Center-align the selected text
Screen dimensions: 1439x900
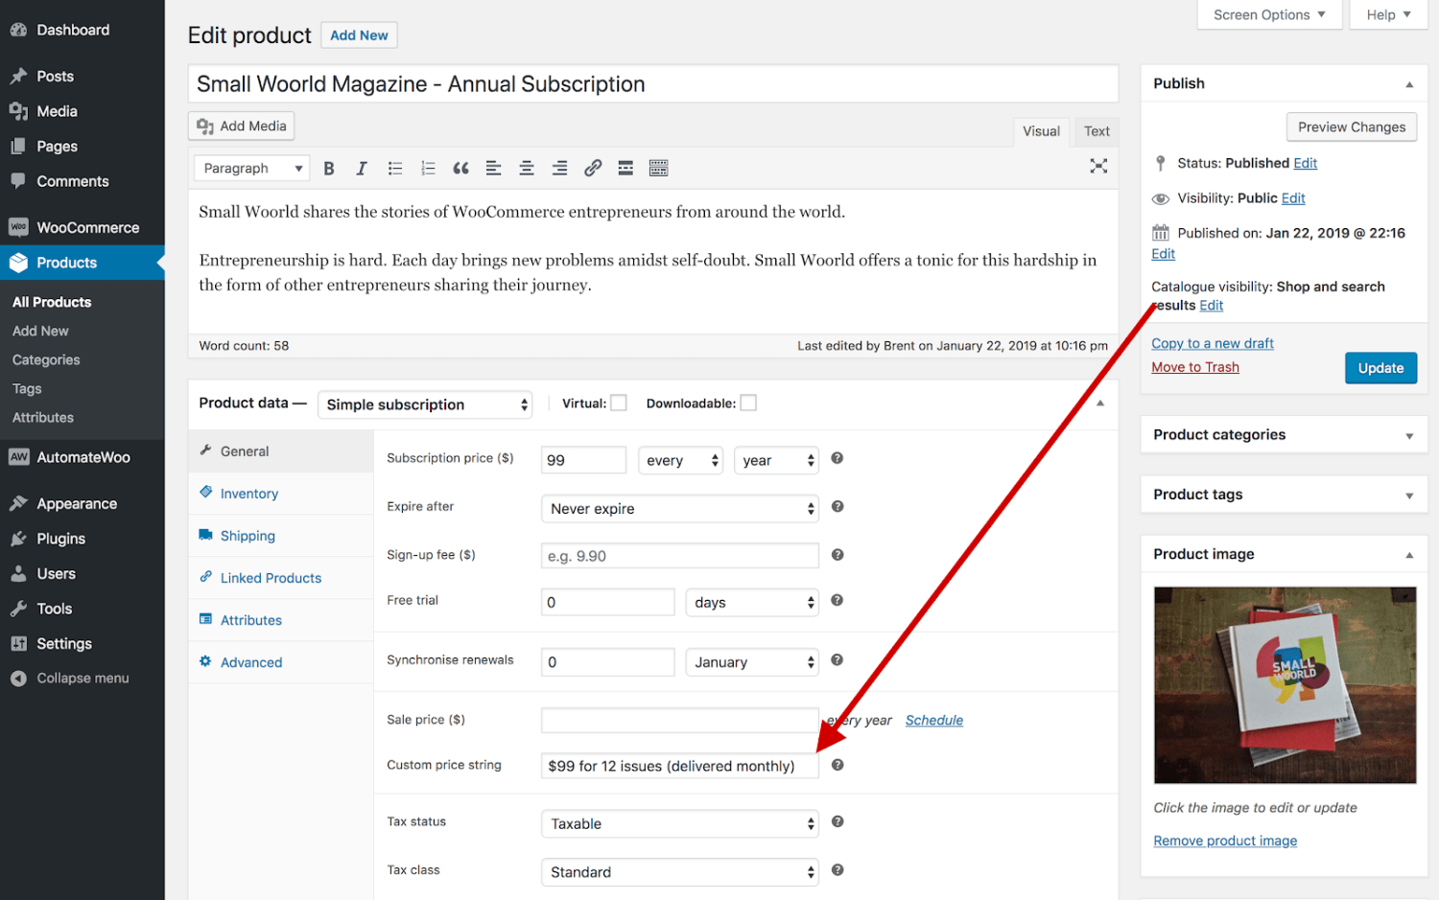click(527, 168)
